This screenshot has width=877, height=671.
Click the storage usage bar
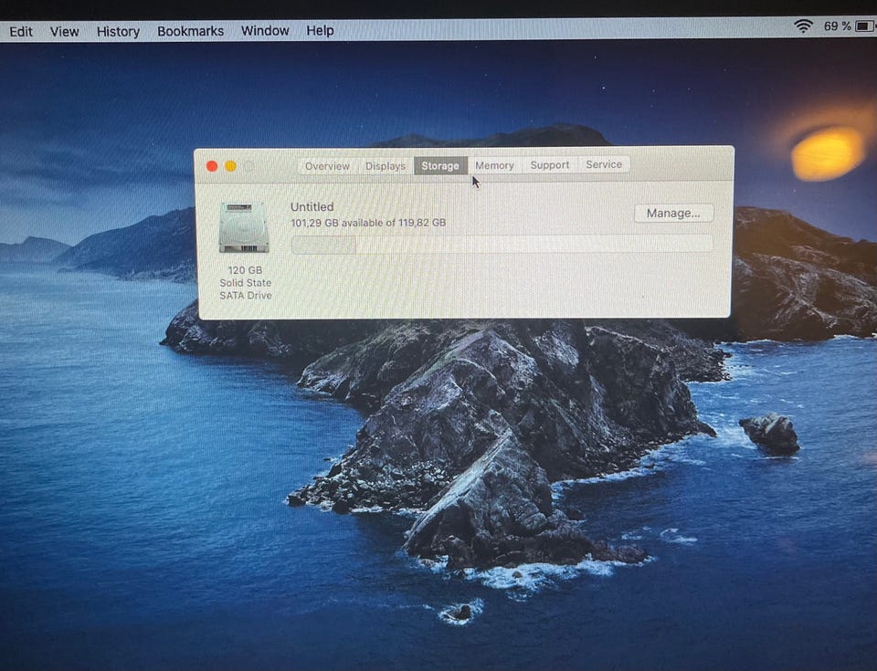pos(501,244)
